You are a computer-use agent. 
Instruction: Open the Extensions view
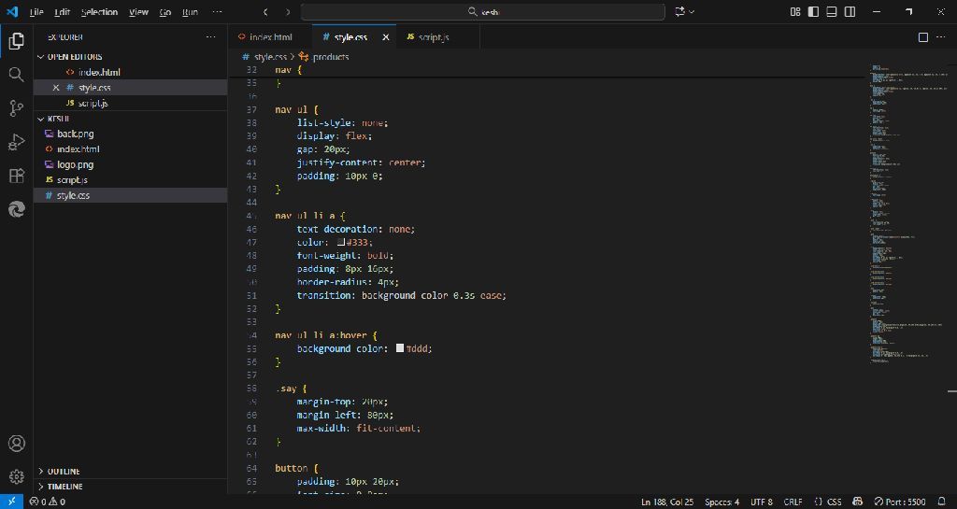click(16, 176)
